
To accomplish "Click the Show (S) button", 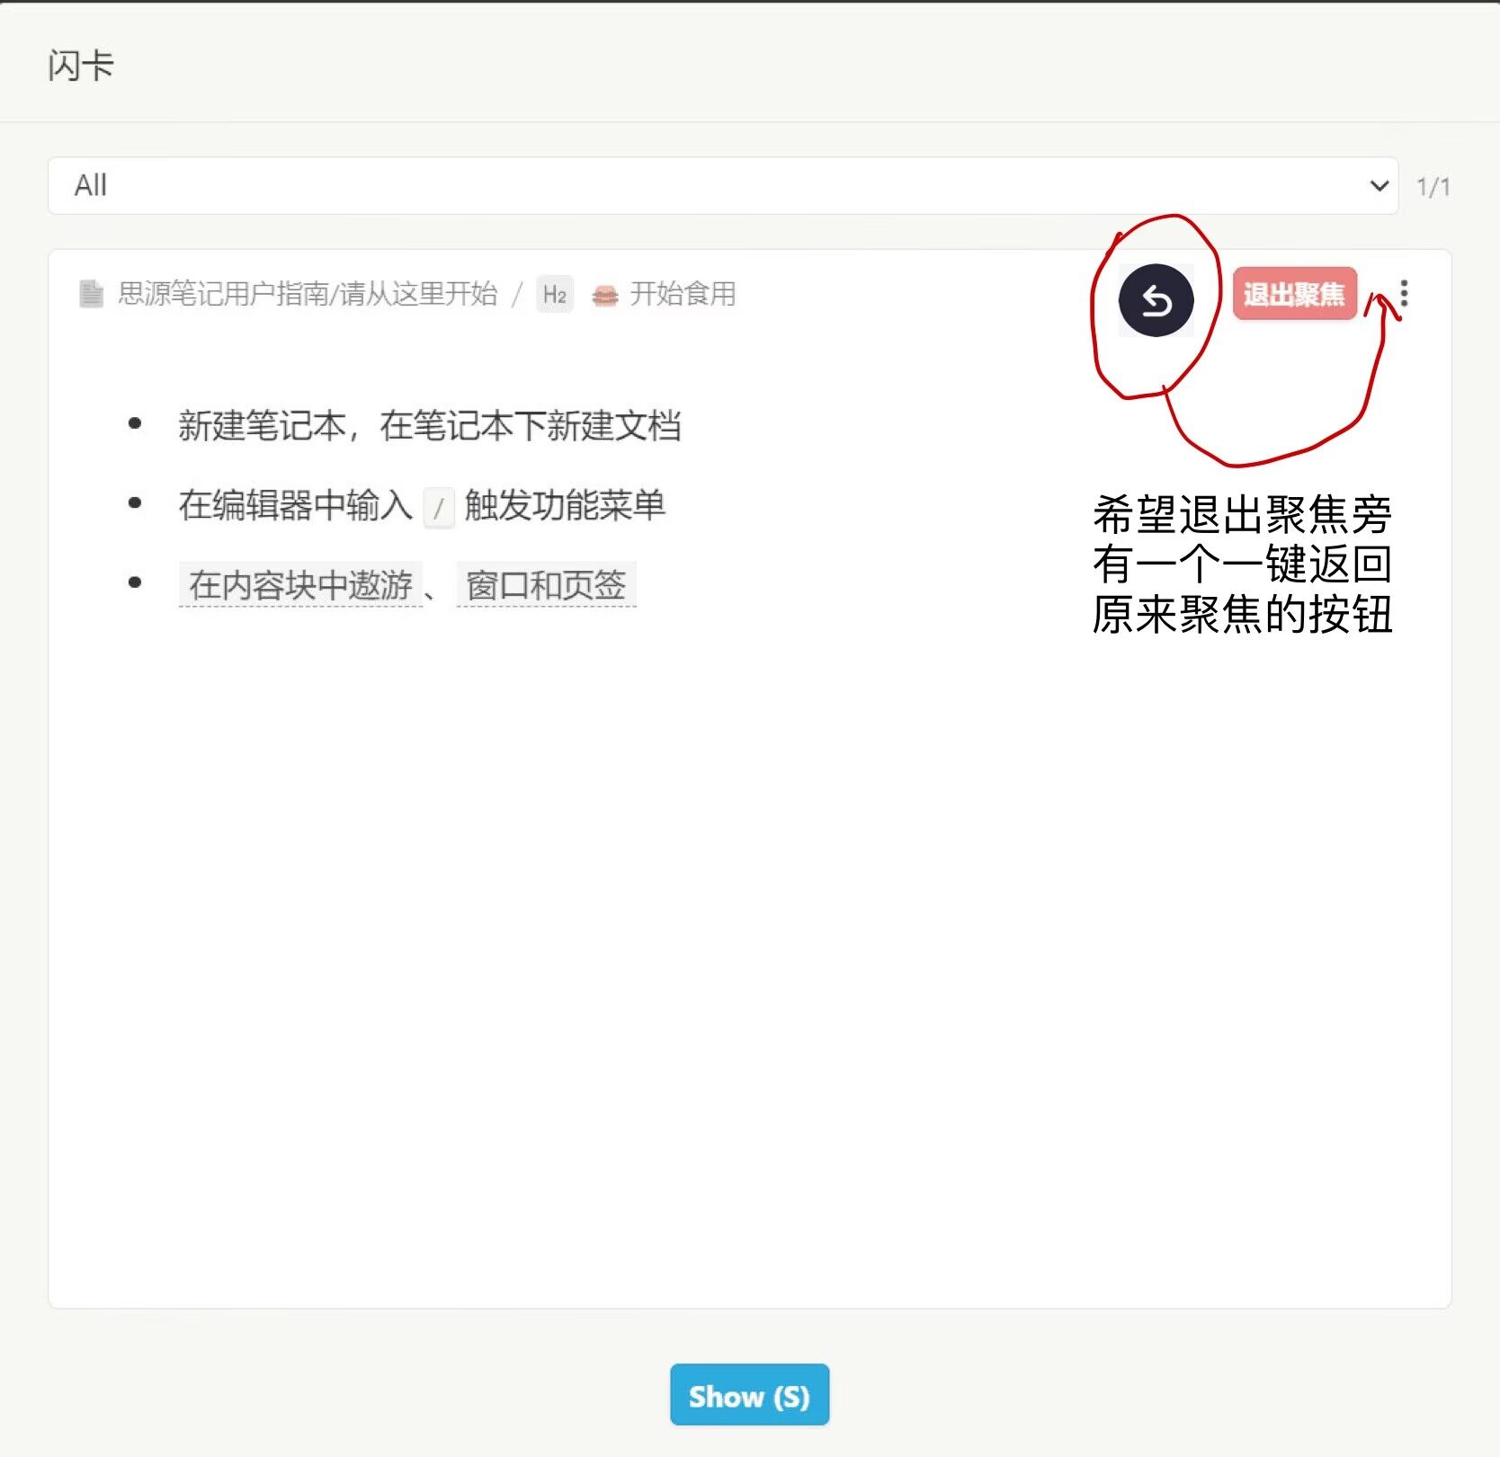I will coord(749,1396).
